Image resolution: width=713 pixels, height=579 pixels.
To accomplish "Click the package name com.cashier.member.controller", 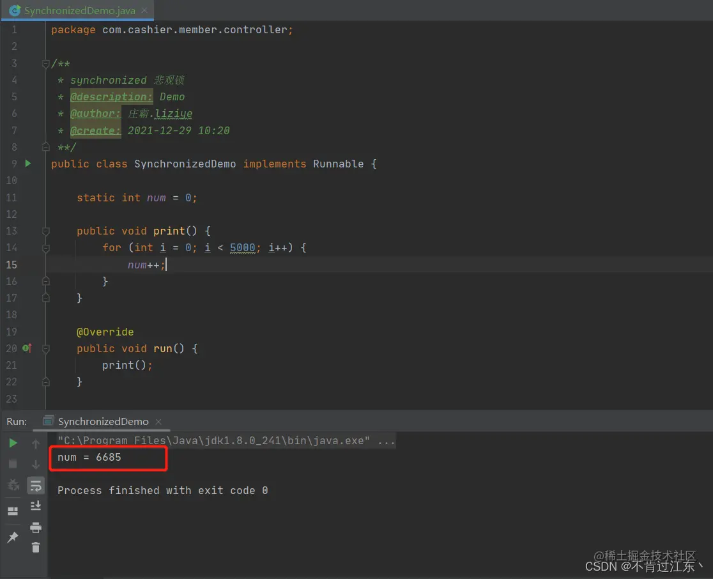I will pos(195,29).
